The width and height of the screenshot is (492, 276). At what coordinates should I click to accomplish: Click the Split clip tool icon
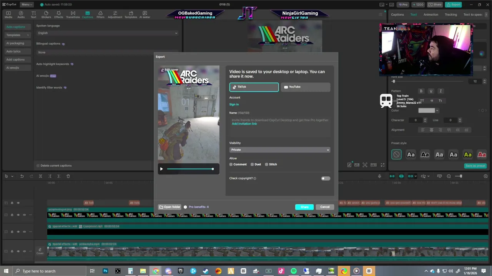(40, 176)
